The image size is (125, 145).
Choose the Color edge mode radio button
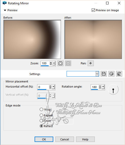click(x=41, y=120)
